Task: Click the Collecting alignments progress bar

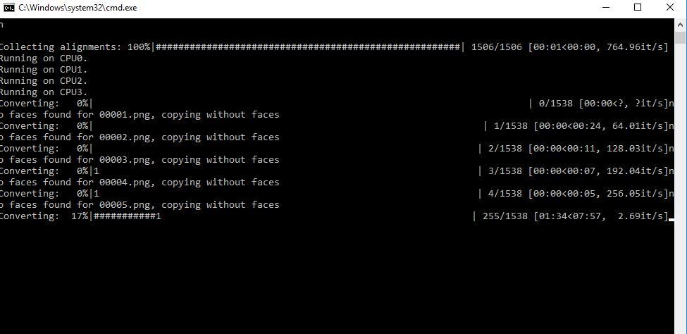Action: (x=309, y=47)
